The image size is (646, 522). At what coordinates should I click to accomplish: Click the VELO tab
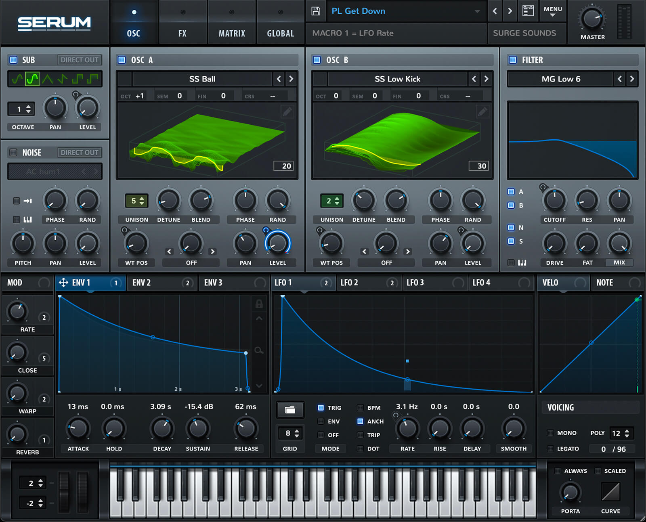[564, 283]
